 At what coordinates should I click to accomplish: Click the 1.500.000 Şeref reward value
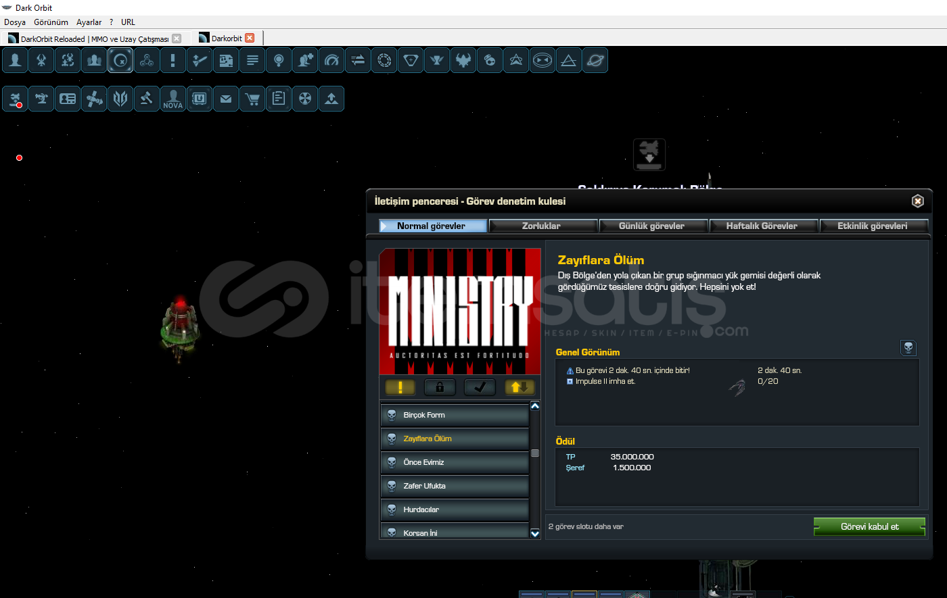click(x=632, y=468)
